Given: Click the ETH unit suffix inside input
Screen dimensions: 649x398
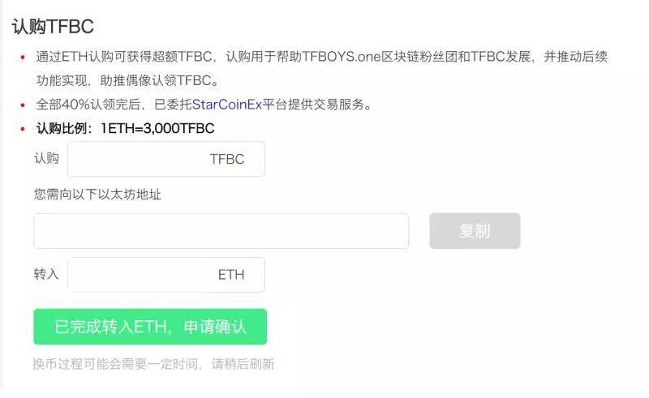Looking at the screenshot, I should click(231, 275).
